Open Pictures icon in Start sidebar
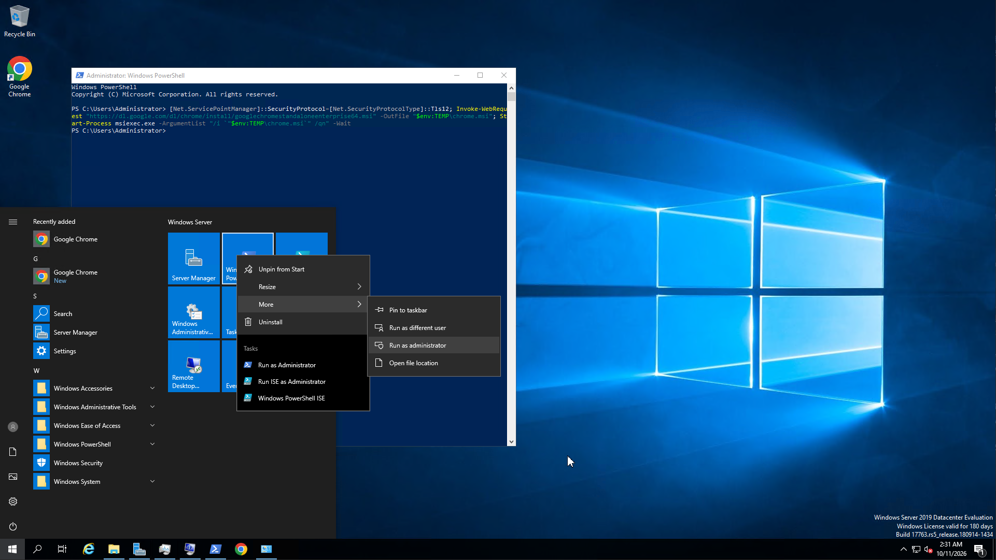 [x=13, y=477]
